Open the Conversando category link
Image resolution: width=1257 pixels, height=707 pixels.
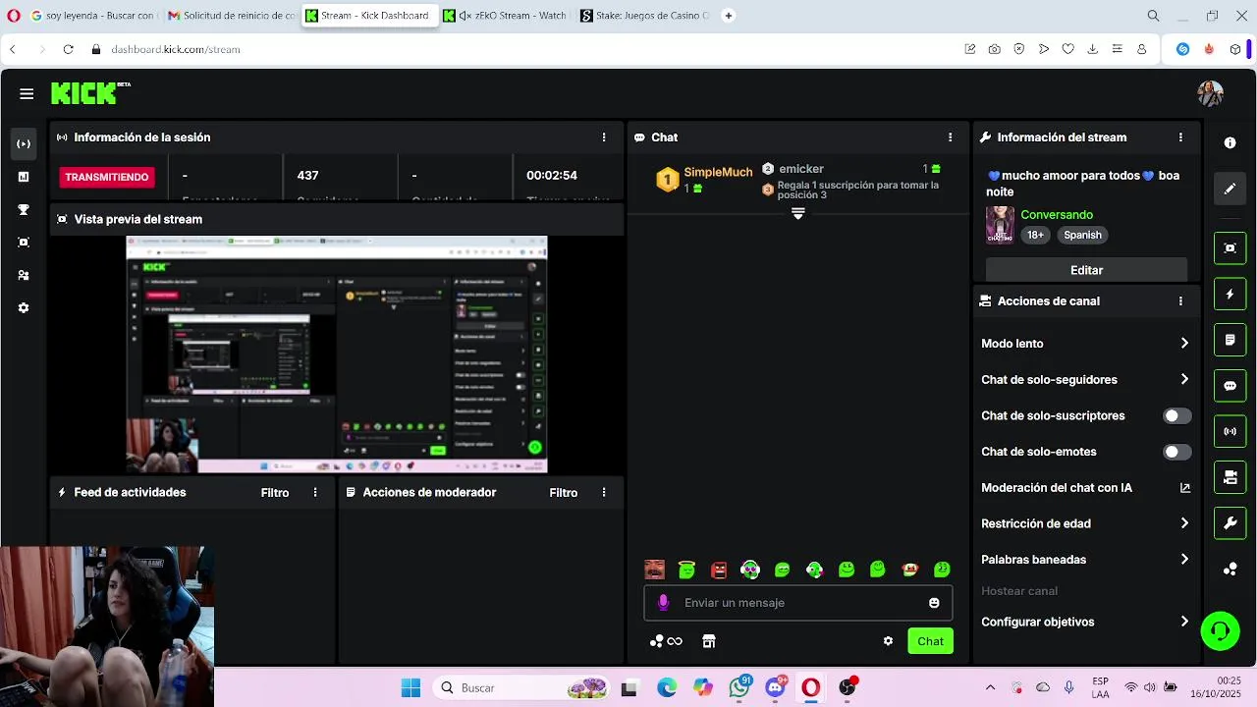[1057, 214]
